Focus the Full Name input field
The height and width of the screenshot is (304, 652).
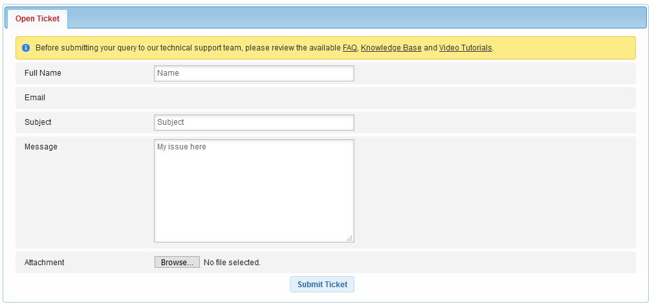coord(254,73)
